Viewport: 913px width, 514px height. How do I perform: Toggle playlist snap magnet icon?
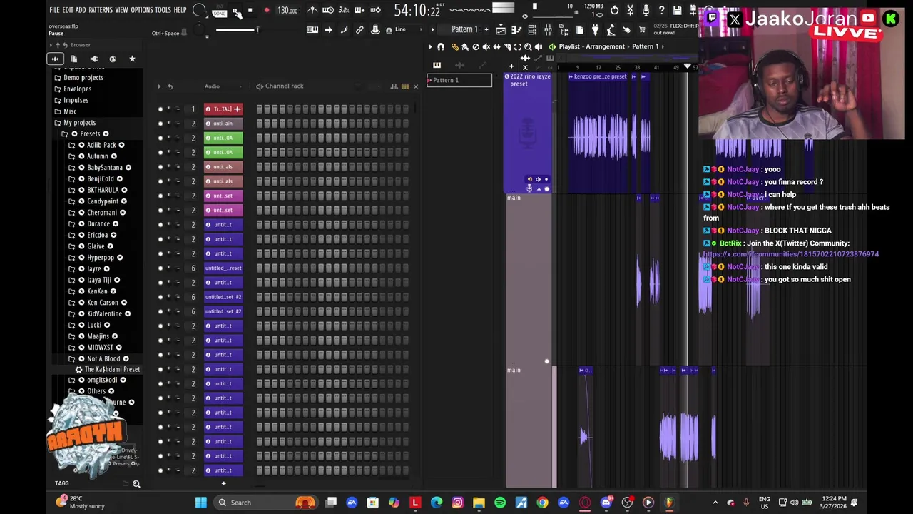(x=441, y=46)
